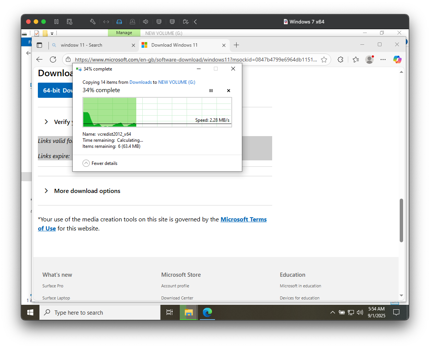Viewport: 430px width, 348px height.
Task: Click the VM shared folder icon
Action: [x=185, y=22]
